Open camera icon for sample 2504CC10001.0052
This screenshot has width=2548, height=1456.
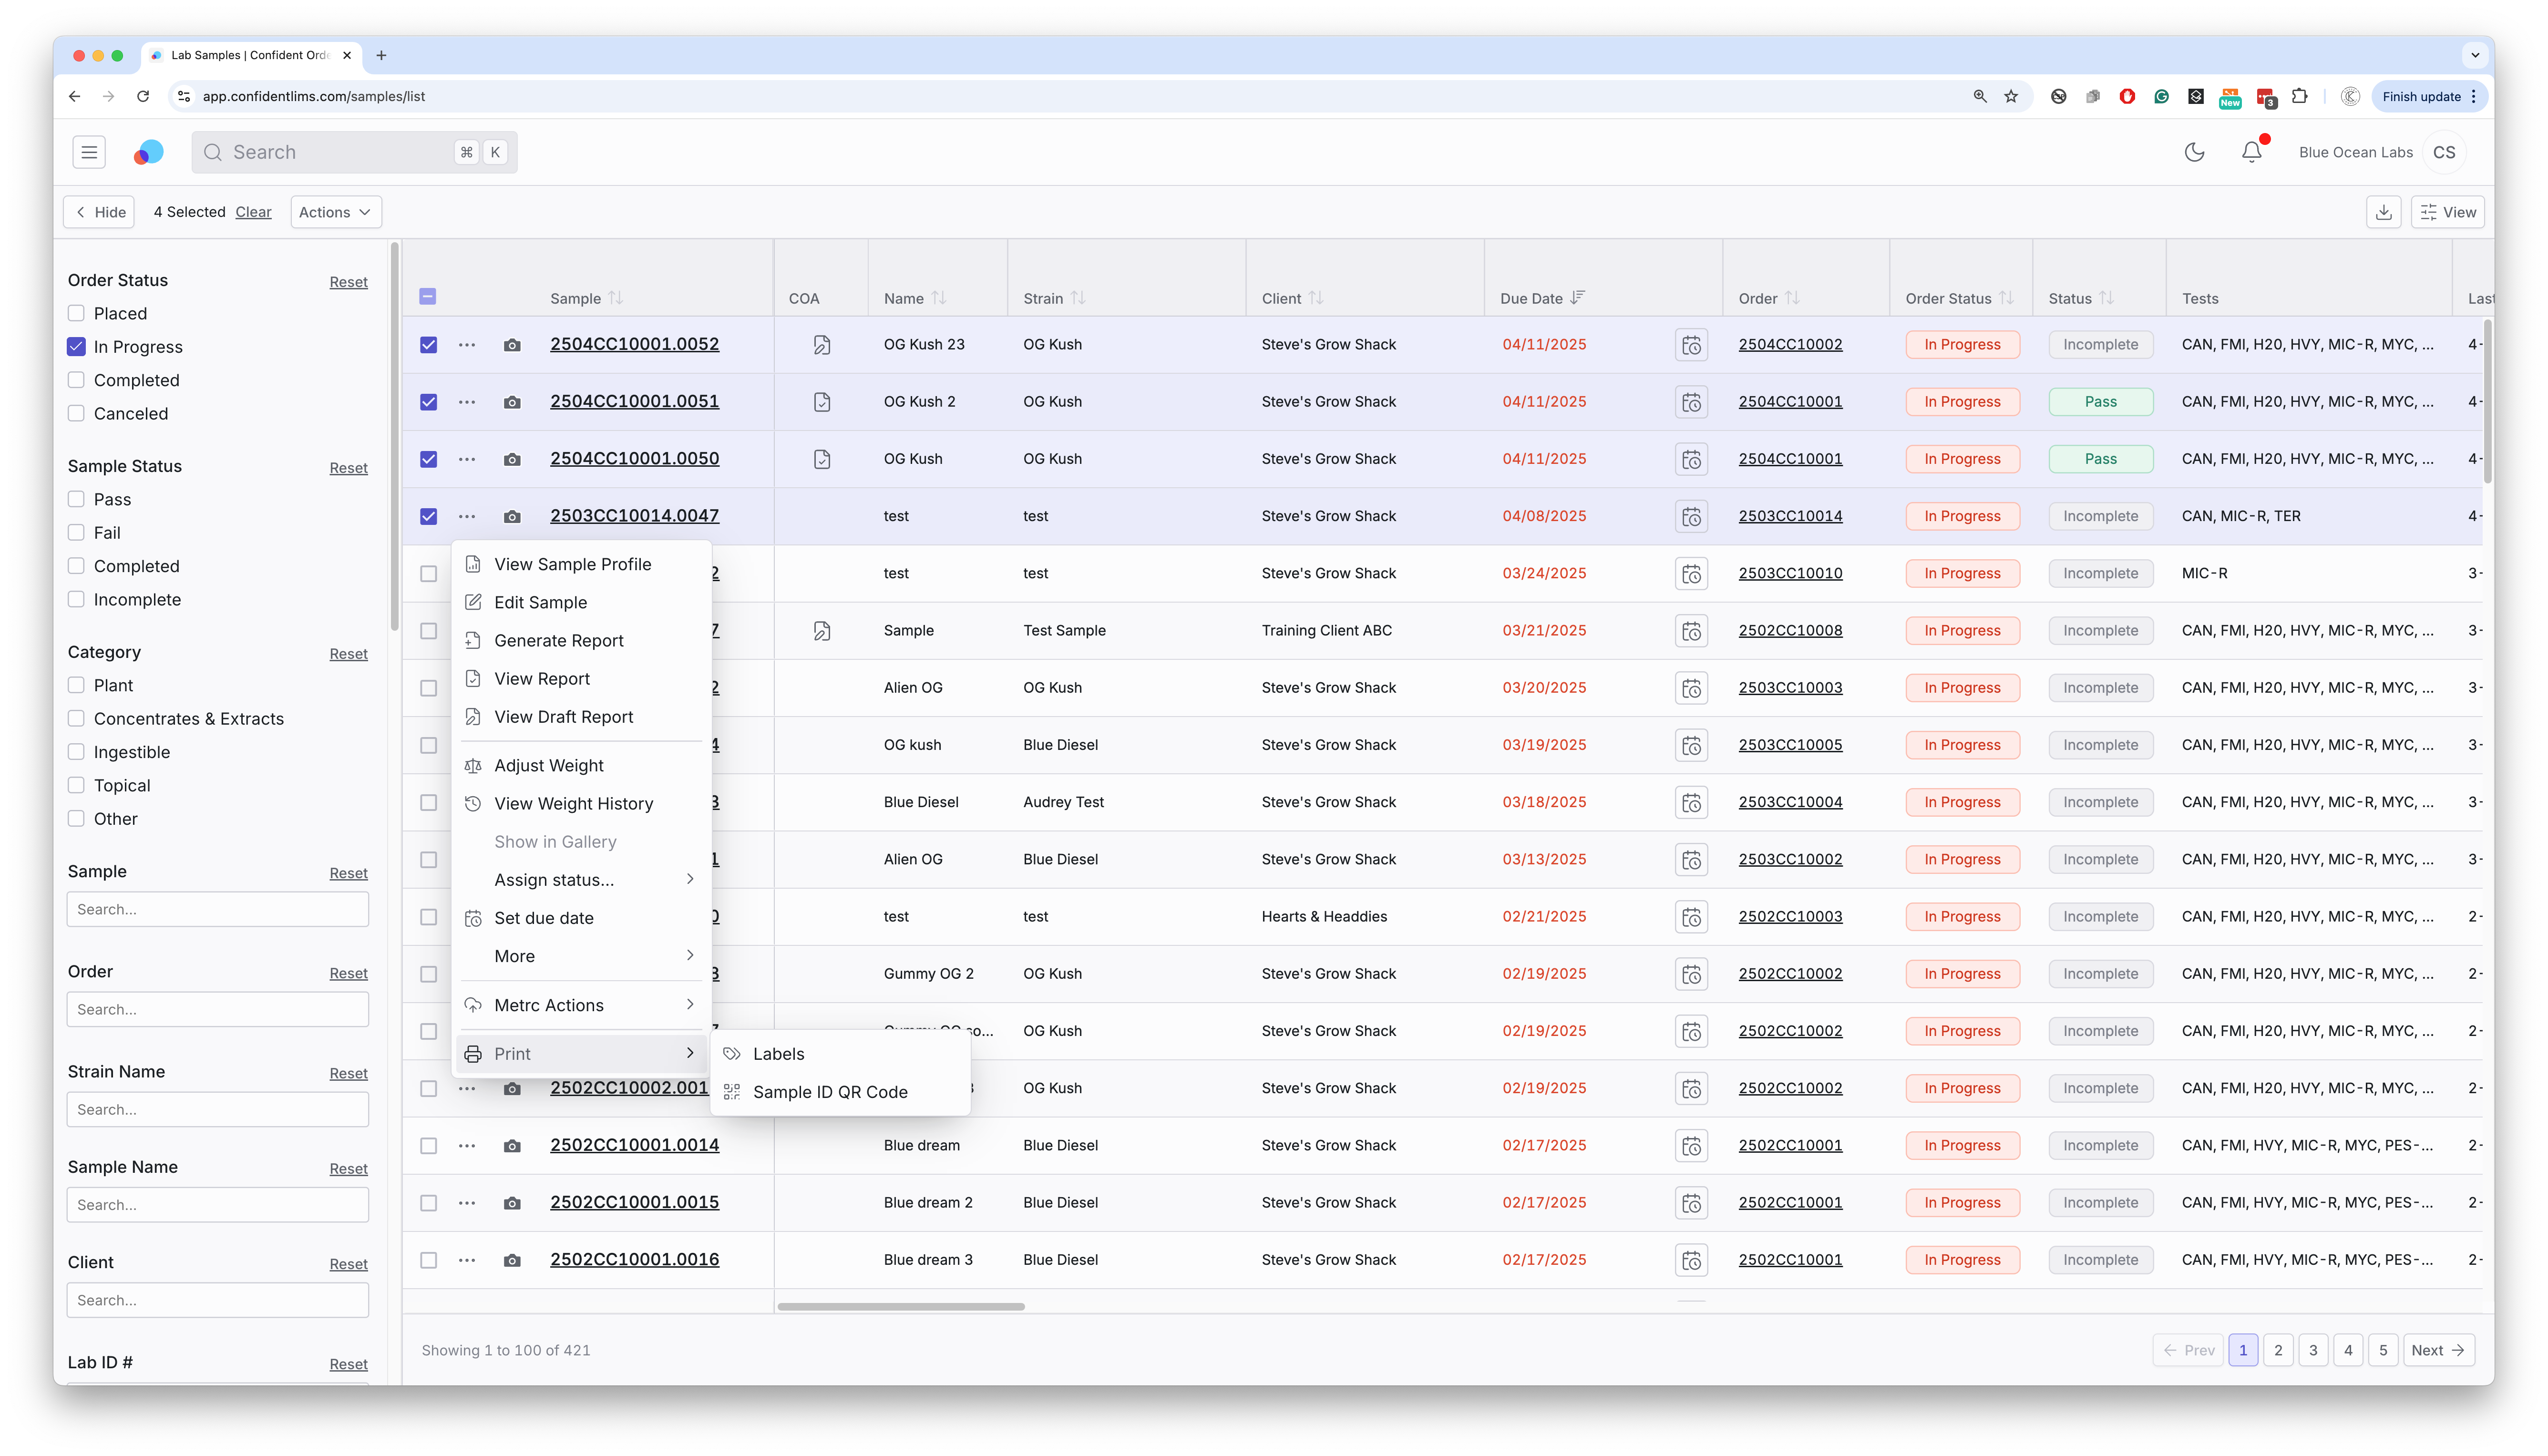coord(512,345)
